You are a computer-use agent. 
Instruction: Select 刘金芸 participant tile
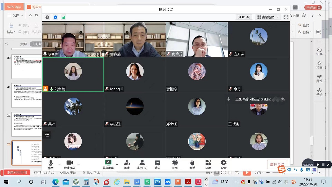pos(73,74)
